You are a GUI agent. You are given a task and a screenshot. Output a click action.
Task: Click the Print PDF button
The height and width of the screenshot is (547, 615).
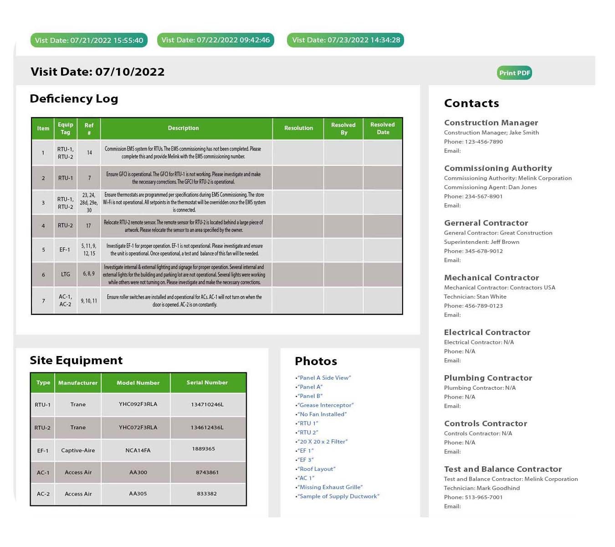pos(514,73)
